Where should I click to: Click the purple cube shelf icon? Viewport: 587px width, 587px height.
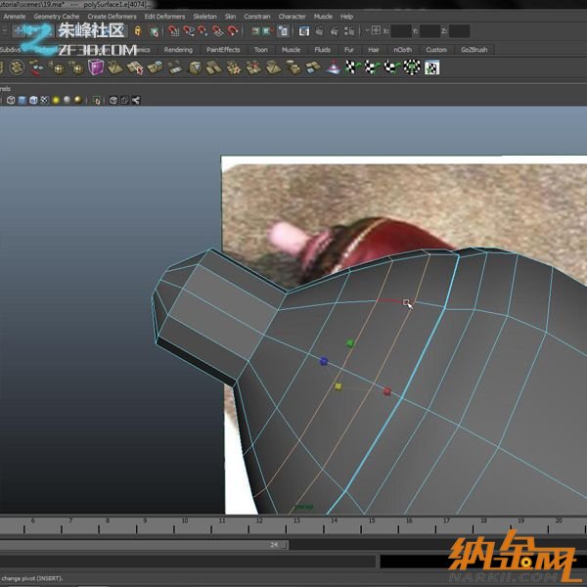96,68
